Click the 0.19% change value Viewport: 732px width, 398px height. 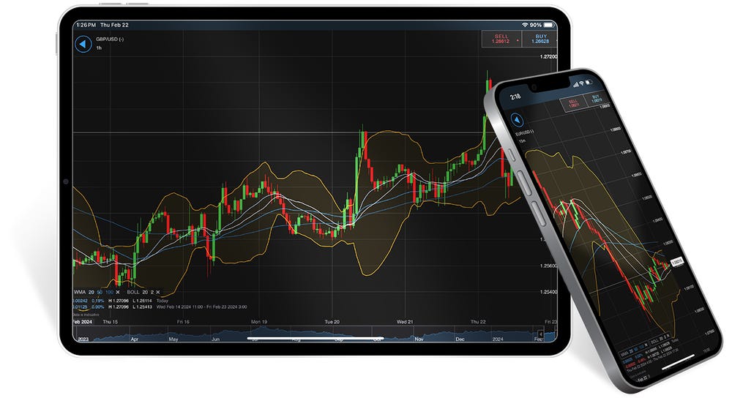pos(98,301)
